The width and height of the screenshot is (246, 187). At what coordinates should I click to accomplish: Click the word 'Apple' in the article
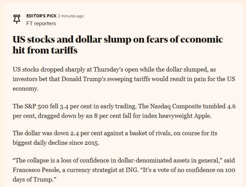(x=202, y=115)
